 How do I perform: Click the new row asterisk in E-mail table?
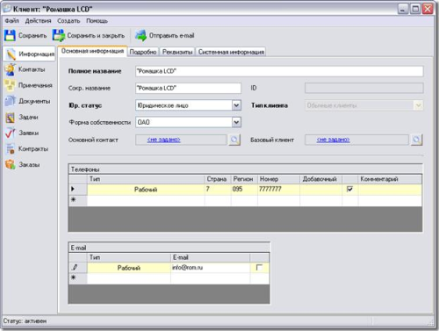(74, 277)
